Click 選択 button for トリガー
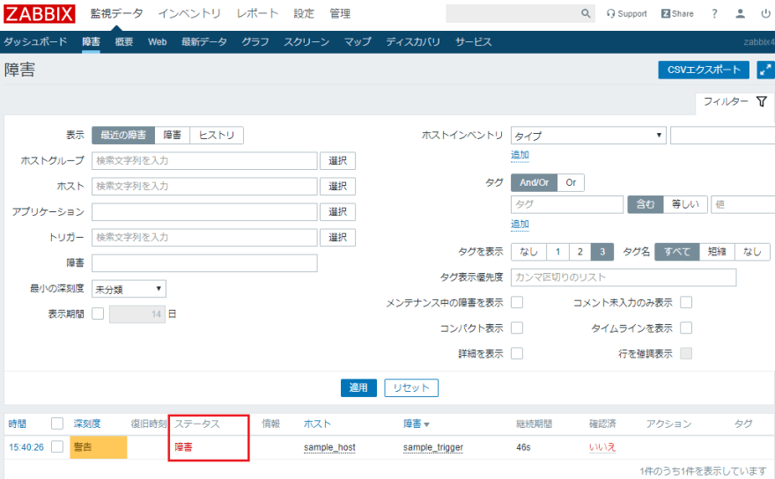The width and height of the screenshot is (775, 479). click(x=337, y=238)
